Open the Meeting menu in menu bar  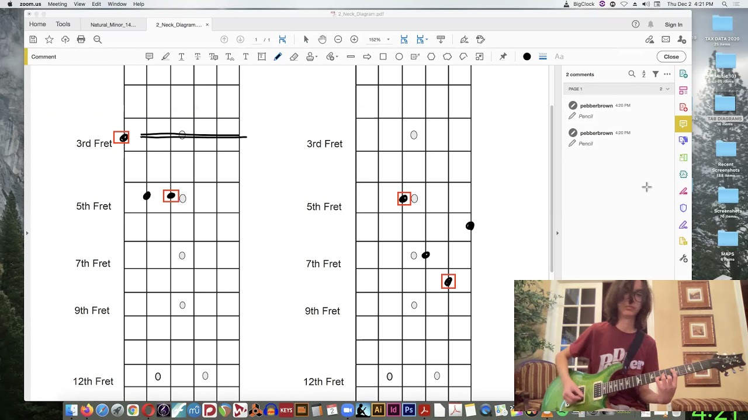pos(57,4)
